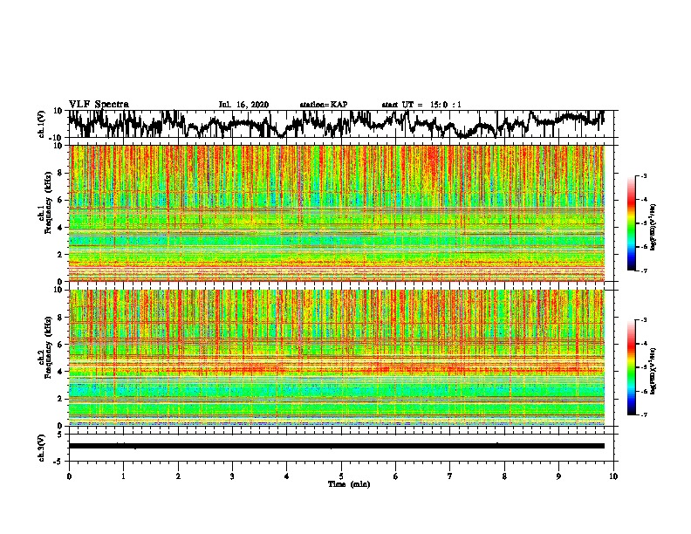
Task: Click the "4" kHz tick on ch.1 frequency axis
Action: pos(61,228)
